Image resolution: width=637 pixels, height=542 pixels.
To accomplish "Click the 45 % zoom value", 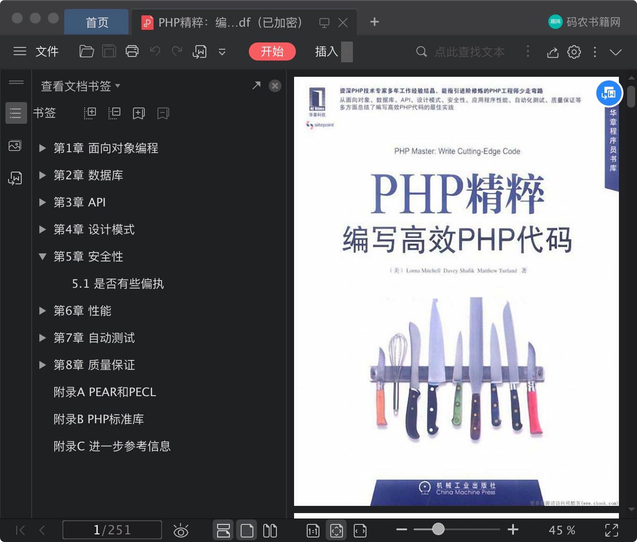I will click(x=562, y=530).
